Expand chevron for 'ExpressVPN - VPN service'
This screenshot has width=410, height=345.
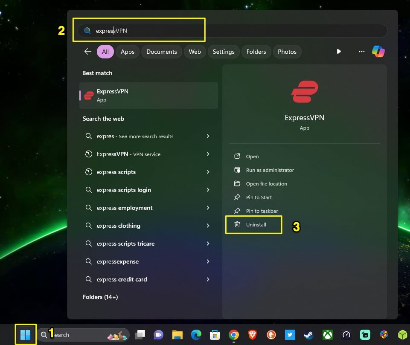click(208, 154)
